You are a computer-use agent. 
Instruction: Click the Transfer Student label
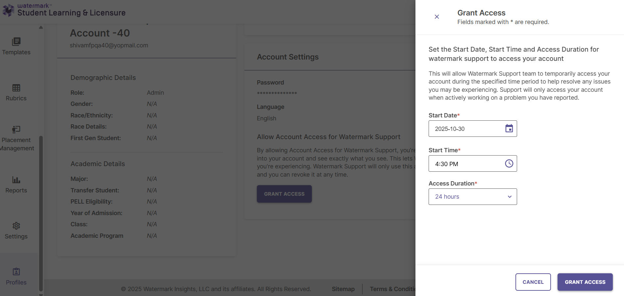click(x=95, y=190)
